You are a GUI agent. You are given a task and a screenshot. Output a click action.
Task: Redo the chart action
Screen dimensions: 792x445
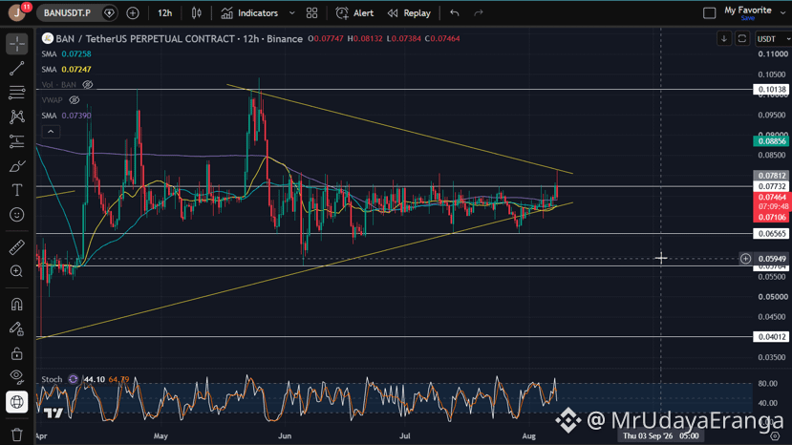click(479, 13)
